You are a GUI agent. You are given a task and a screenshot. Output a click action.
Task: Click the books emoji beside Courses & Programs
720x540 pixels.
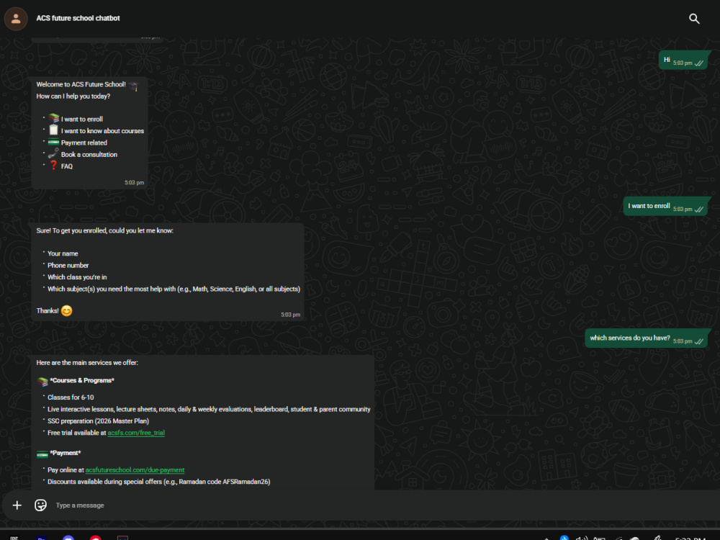pos(42,381)
